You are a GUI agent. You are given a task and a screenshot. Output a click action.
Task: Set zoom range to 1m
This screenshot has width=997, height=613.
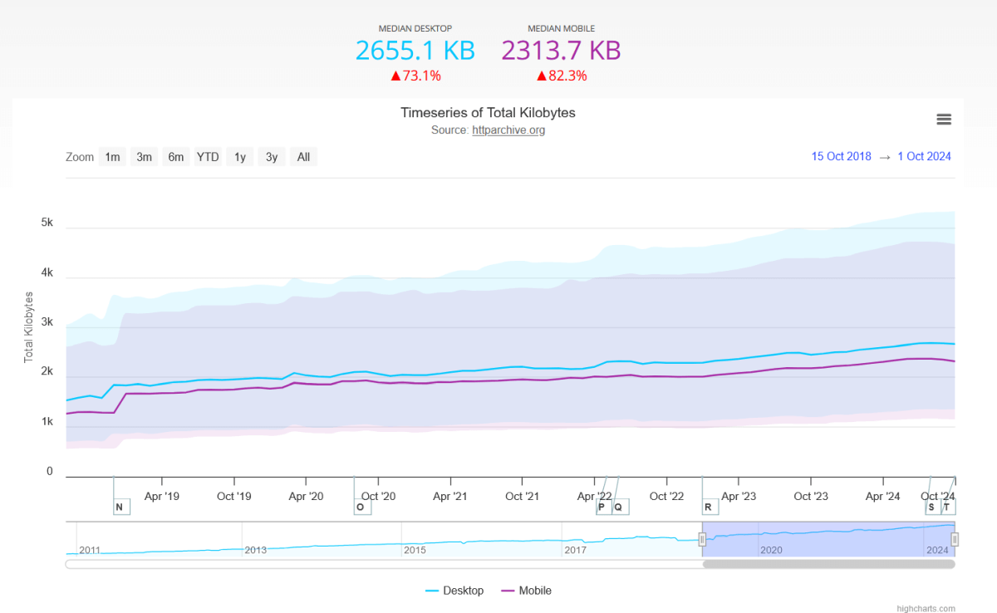112,157
